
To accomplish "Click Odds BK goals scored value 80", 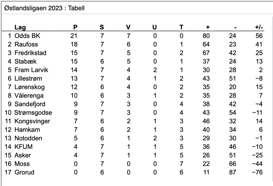I will (x=206, y=36).
